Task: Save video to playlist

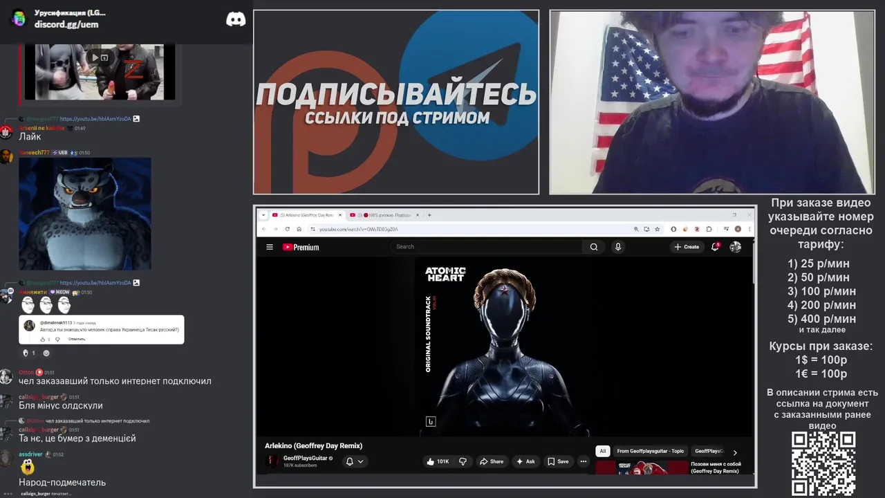Action: click(558, 461)
